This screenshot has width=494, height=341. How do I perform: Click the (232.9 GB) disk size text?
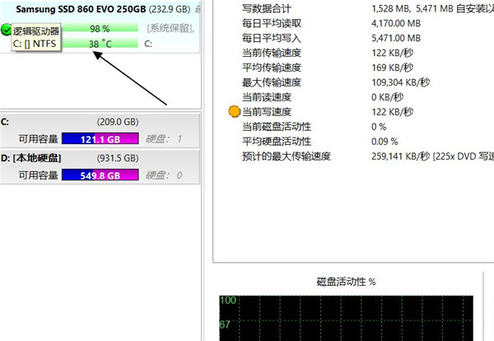[x=170, y=9]
